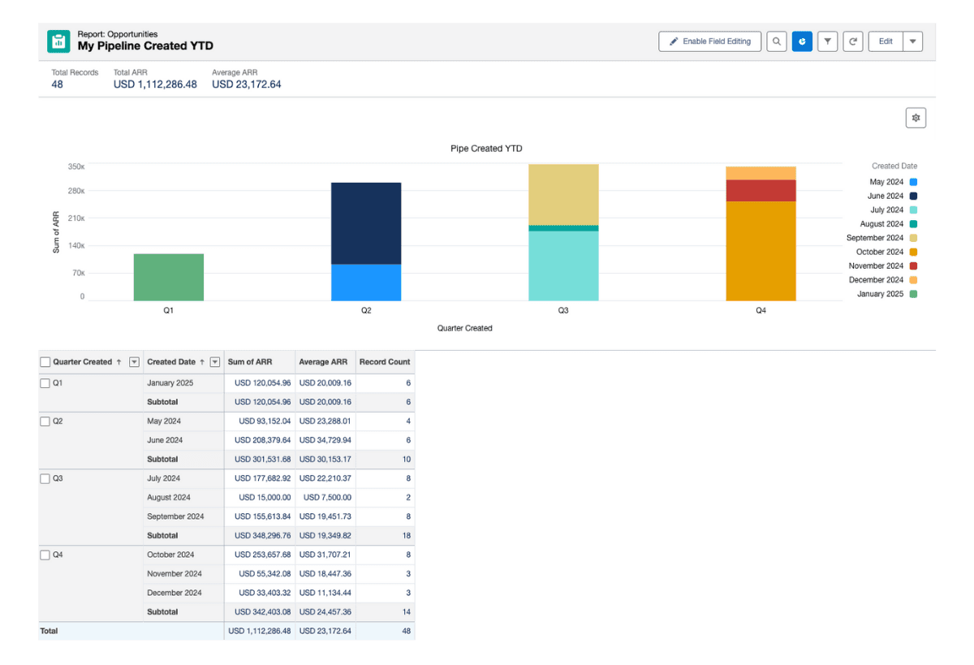Open the June 2024 Sum of ARR value
974x665 pixels.
(x=263, y=440)
